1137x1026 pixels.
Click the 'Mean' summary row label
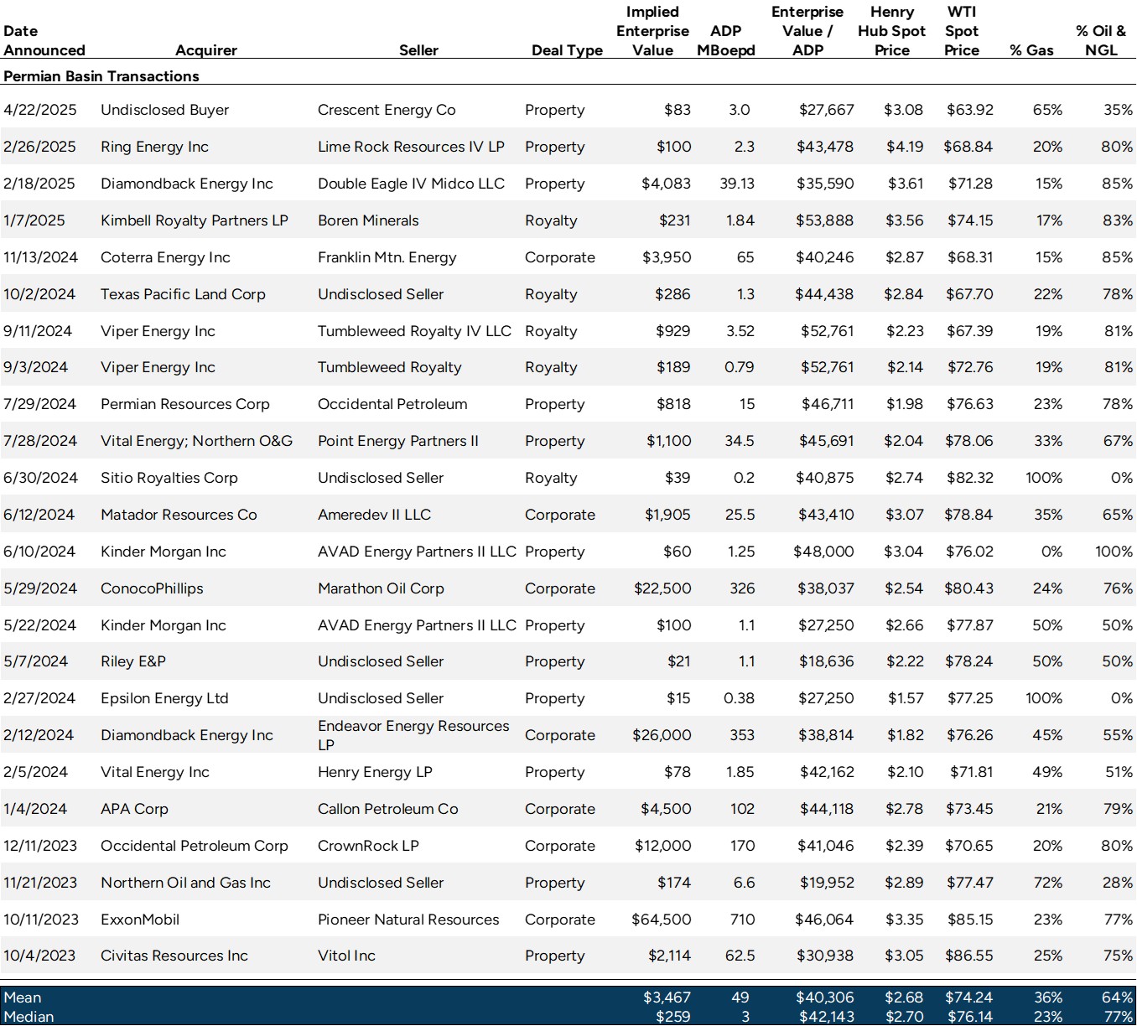pos(23,997)
